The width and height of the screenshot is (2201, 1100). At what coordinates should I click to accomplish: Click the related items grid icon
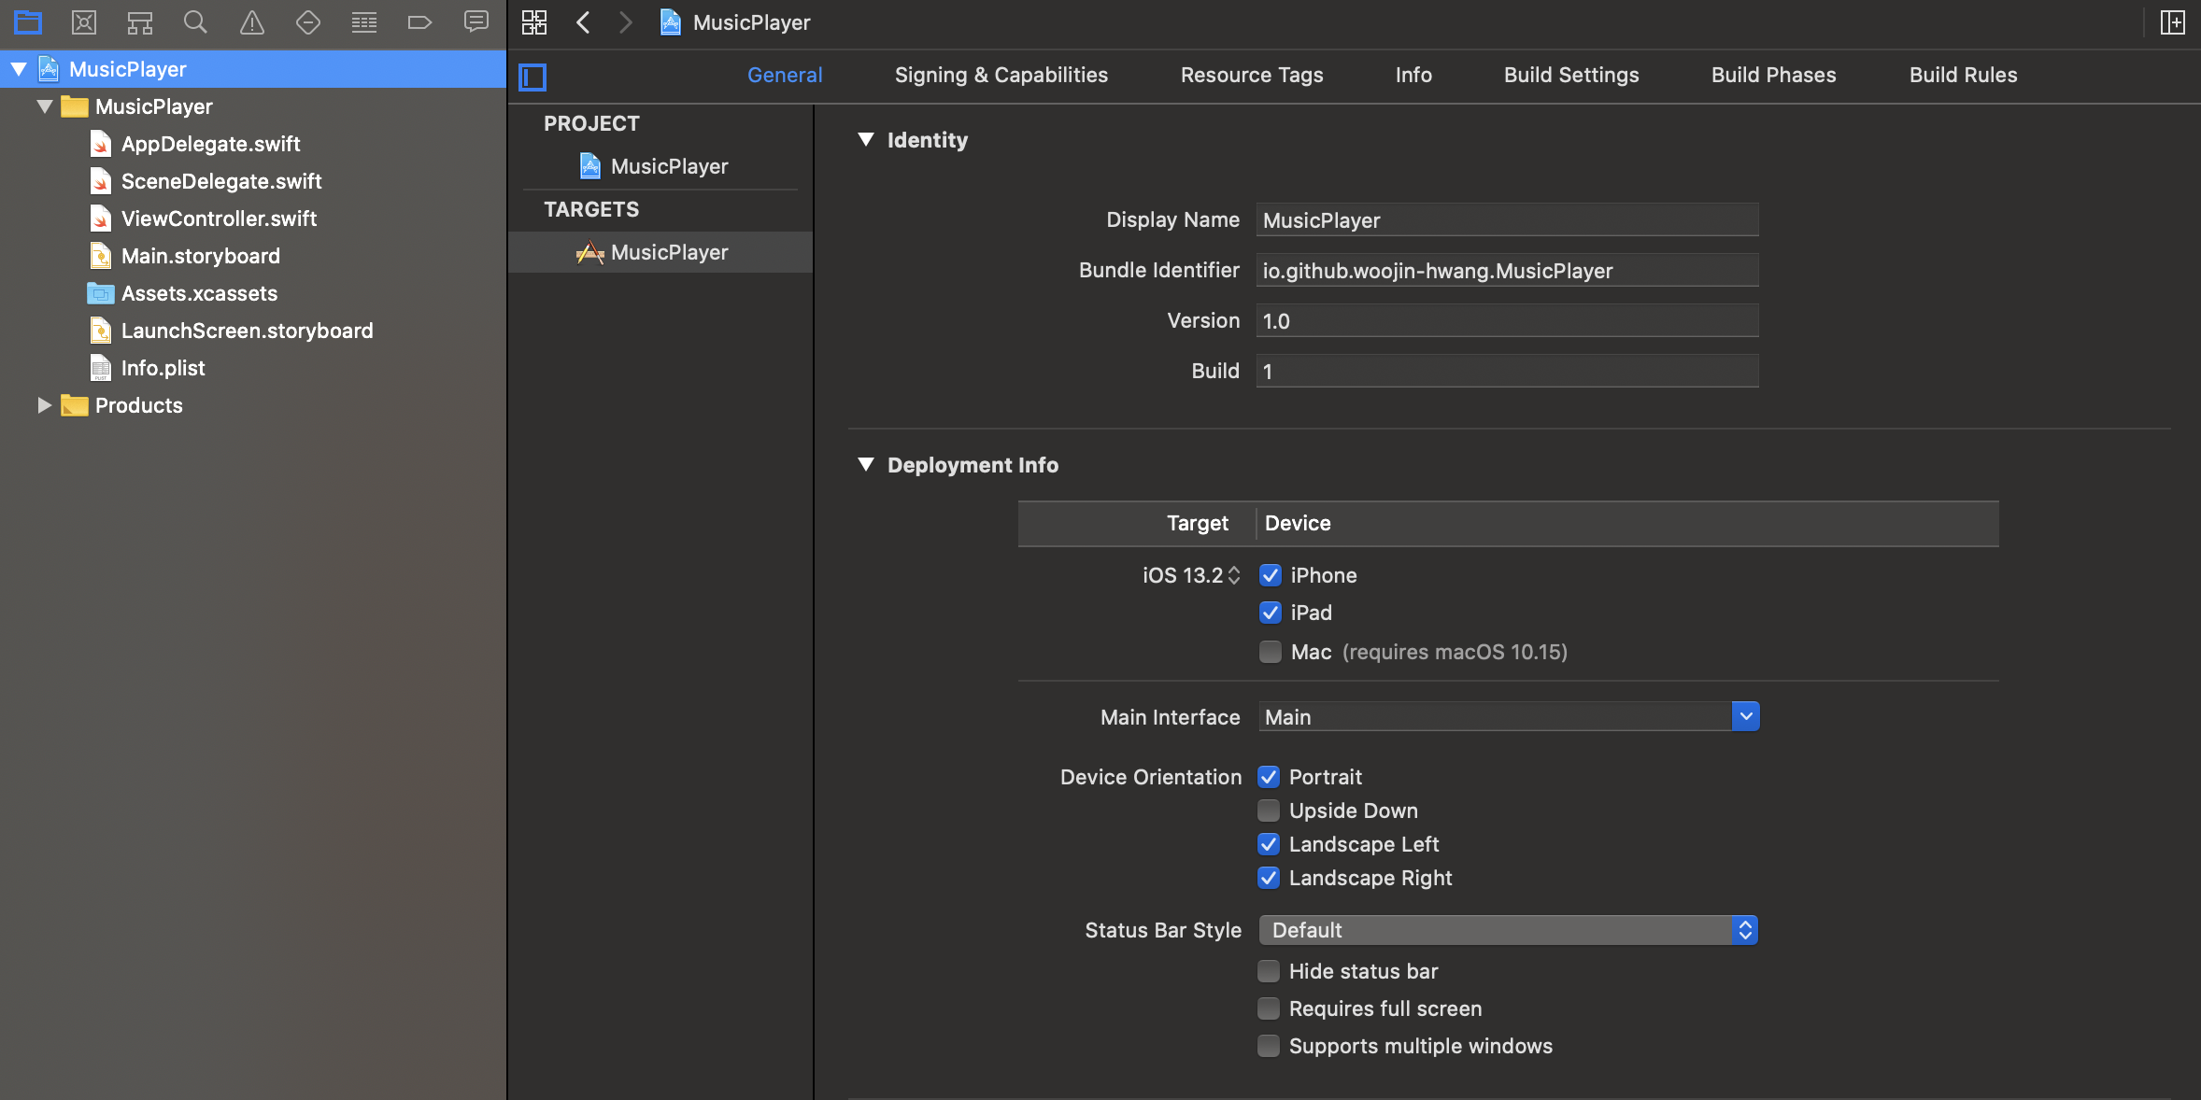534,22
